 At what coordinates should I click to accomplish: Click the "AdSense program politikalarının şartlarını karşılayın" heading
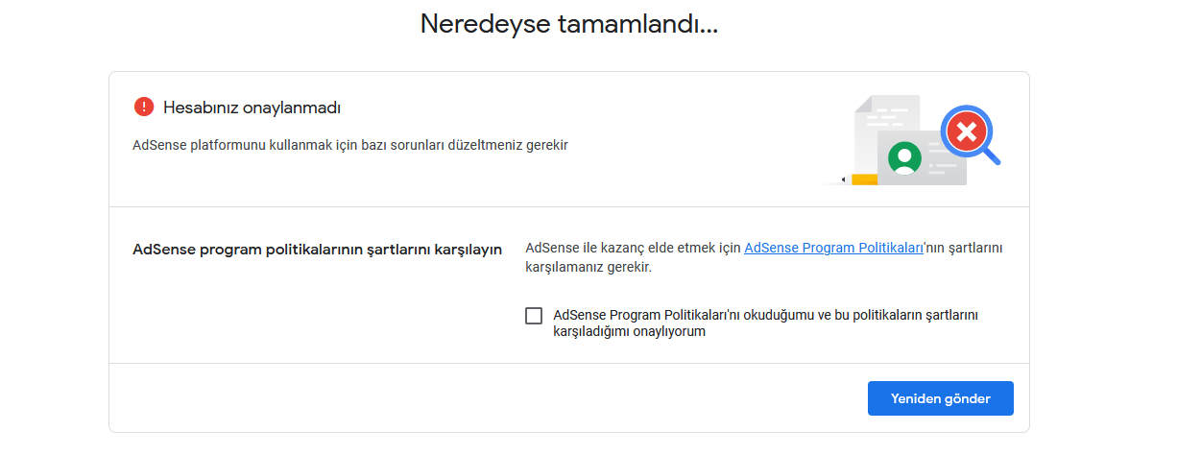pos(318,250)
